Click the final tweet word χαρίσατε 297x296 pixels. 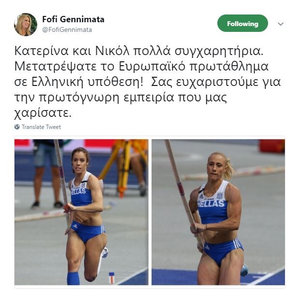click(43, 113)
